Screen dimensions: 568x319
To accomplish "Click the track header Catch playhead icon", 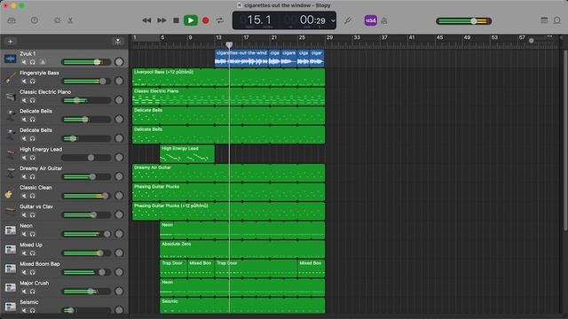I will pos(118,42).
